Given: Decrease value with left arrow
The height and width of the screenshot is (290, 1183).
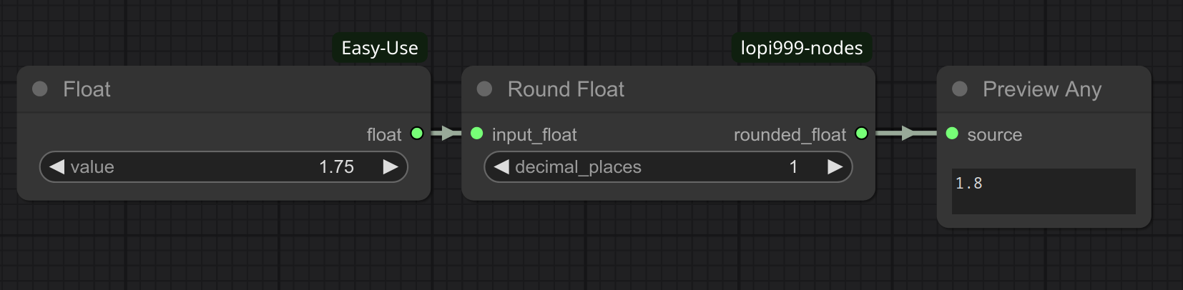Looking at the screenshot, I should 57,166.
